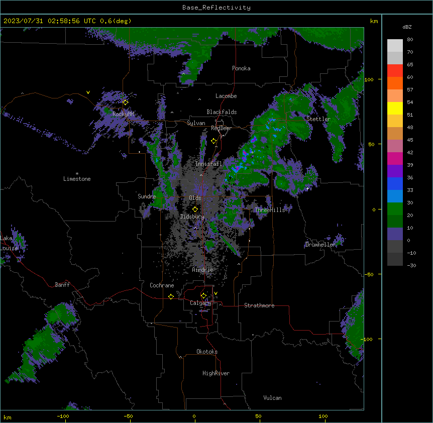433x423 pixels.
Task: Click the yellow marker near RockyMH
Action: pyautogui.click(x=126, y=102)
